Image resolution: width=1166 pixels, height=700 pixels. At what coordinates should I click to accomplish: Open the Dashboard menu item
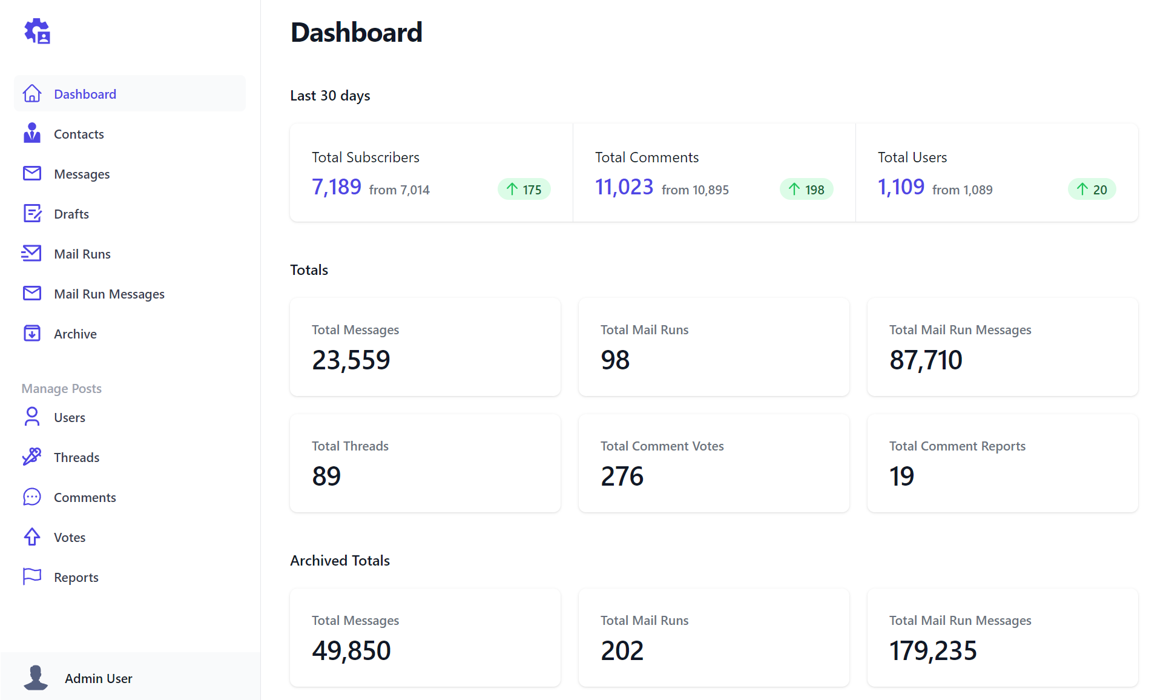pyautogui.click(x=130, y=94)
